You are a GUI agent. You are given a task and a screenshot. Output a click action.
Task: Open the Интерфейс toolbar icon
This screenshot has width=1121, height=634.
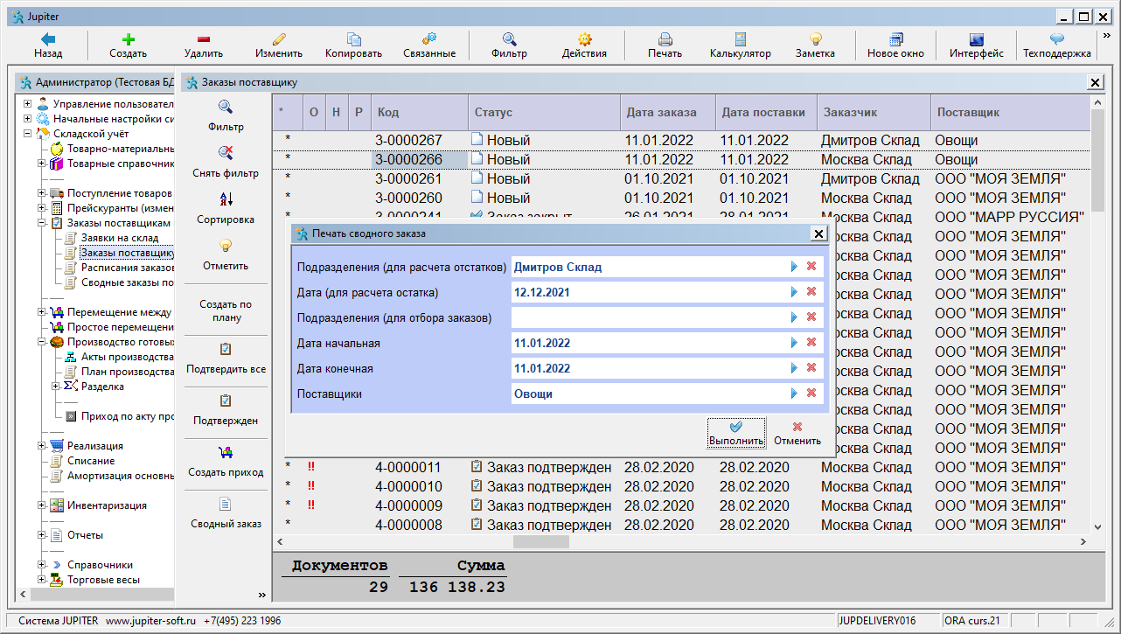pyautogui.click(x=977, y=39)
